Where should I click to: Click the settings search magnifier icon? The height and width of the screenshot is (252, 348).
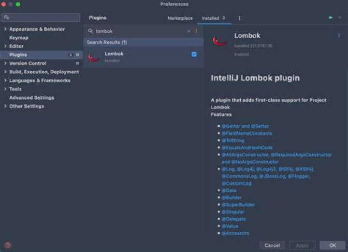click(6, 17)
